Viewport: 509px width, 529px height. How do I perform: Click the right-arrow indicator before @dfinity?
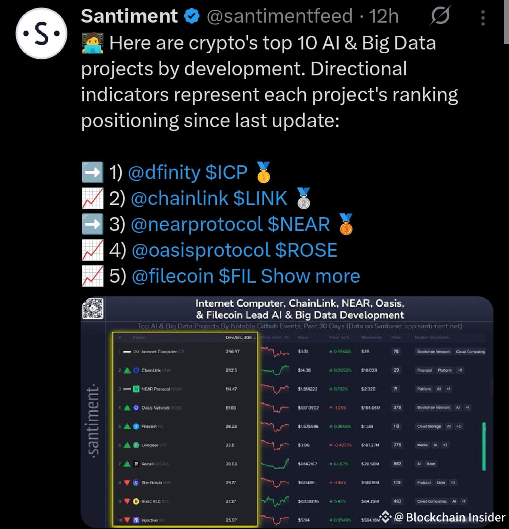[92, 172]
